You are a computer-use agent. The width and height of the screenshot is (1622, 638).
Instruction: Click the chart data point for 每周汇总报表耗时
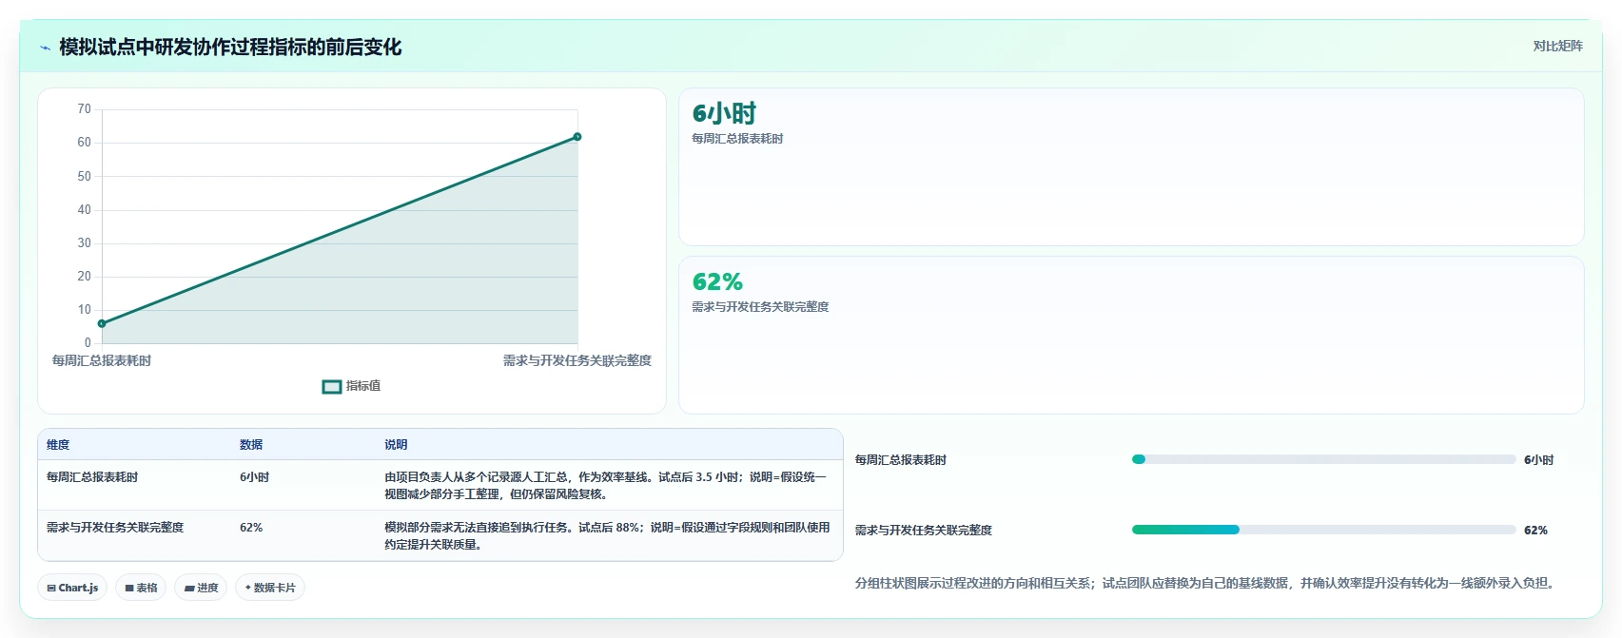click(x=102, y=323)
